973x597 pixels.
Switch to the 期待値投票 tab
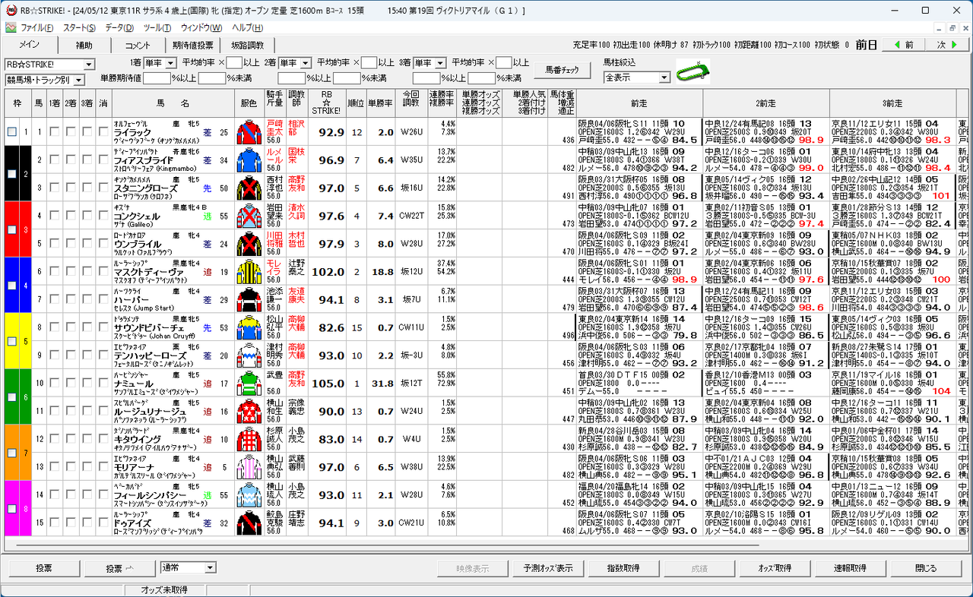(x=193, y=46)
